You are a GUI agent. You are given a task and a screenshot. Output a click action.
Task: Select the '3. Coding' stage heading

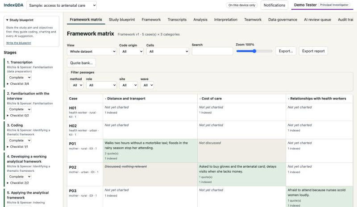[15, 125]
